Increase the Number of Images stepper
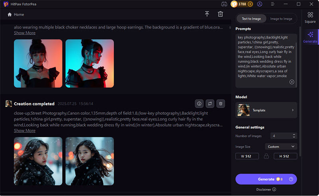The image size is (319, 196). 294,134
